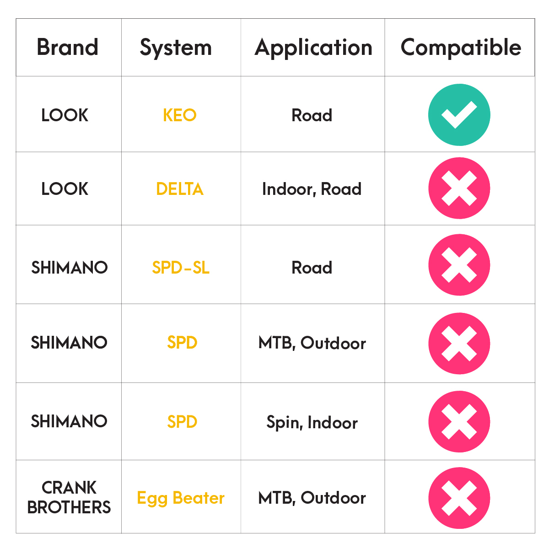Click the Application column header

coord(313,48)
